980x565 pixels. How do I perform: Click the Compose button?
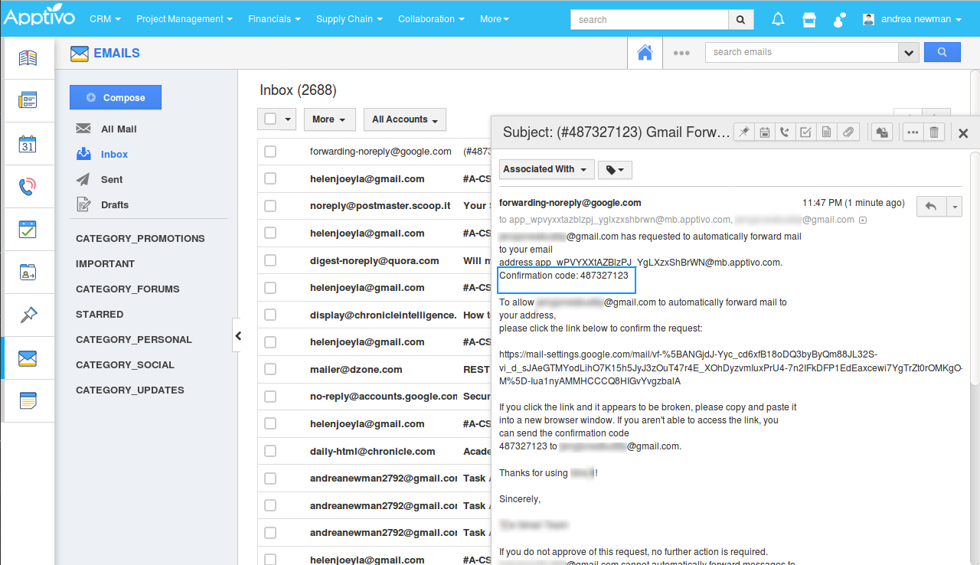tap(116, 97)
